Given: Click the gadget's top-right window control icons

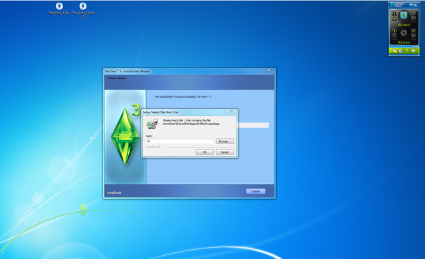Looking at the screenshot, I should [x=413, y=5].
